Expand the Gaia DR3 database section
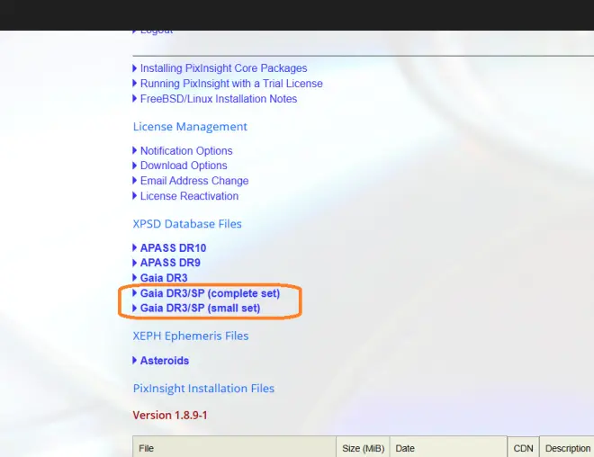Screen dimensions: 594x457 [x=164, y=278]
